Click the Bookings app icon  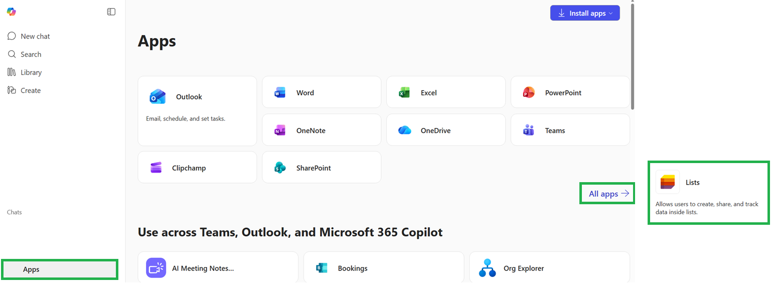click(x=322, y=268)
